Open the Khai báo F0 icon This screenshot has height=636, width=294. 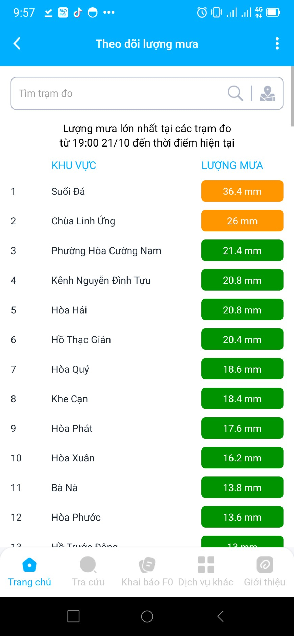point(147,565)
